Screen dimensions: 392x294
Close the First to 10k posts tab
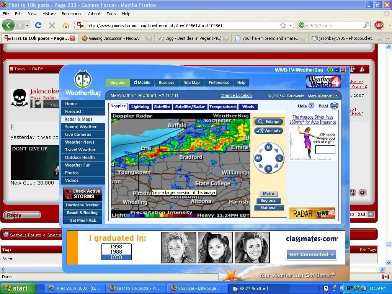point(72,38)
